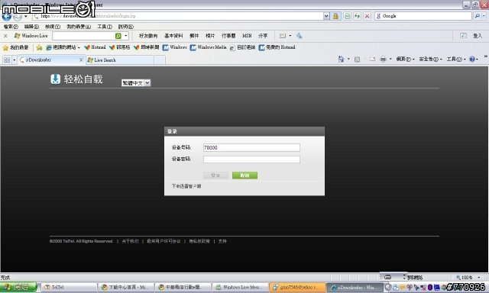Switch to the Live Search tab
Viewport: 489px width, 293px height.
coord(119,60)
